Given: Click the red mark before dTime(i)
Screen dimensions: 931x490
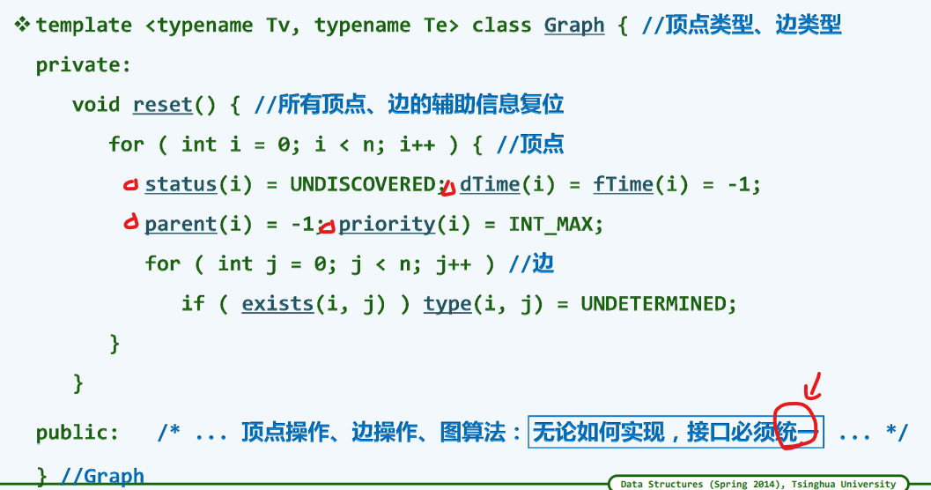Looking at the screenshot, I should 448,187.
